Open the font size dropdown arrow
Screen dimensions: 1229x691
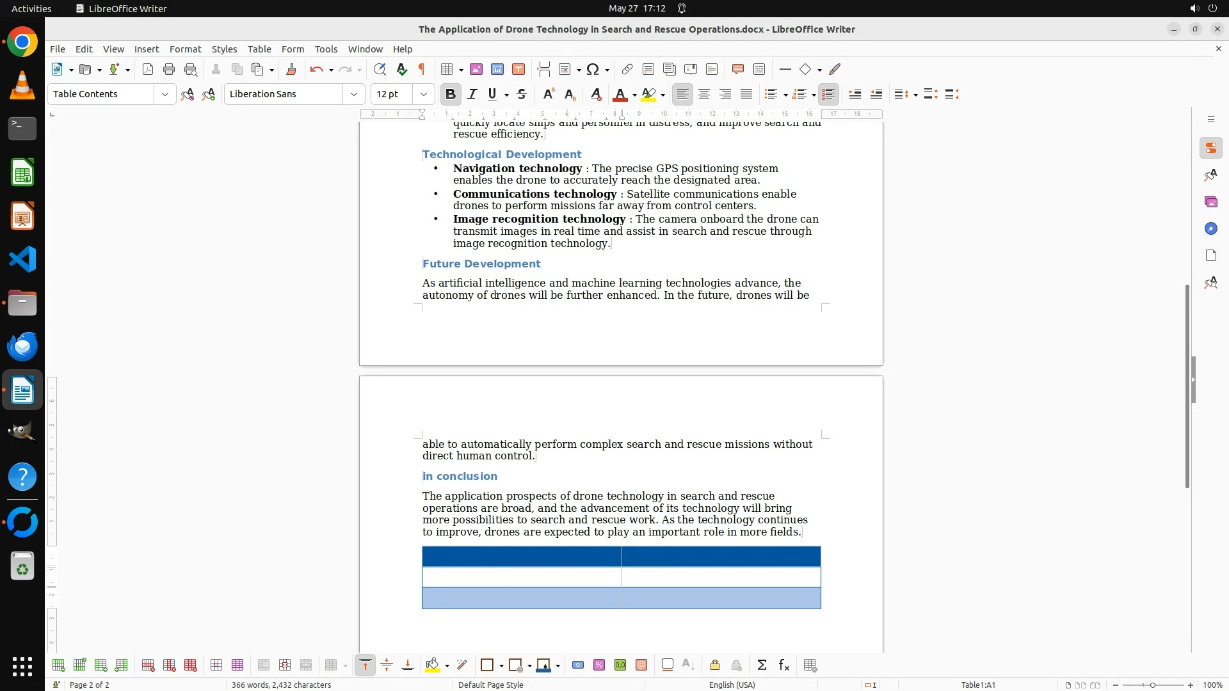click(423, 94)
